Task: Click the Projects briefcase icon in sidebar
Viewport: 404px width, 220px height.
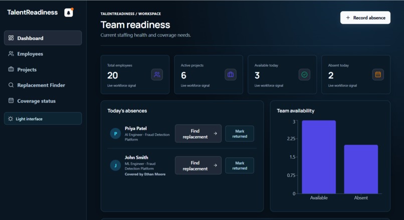Action: [x=11, y=69]
